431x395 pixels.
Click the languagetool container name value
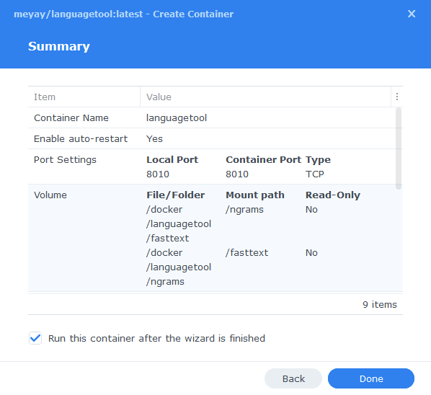177,118
